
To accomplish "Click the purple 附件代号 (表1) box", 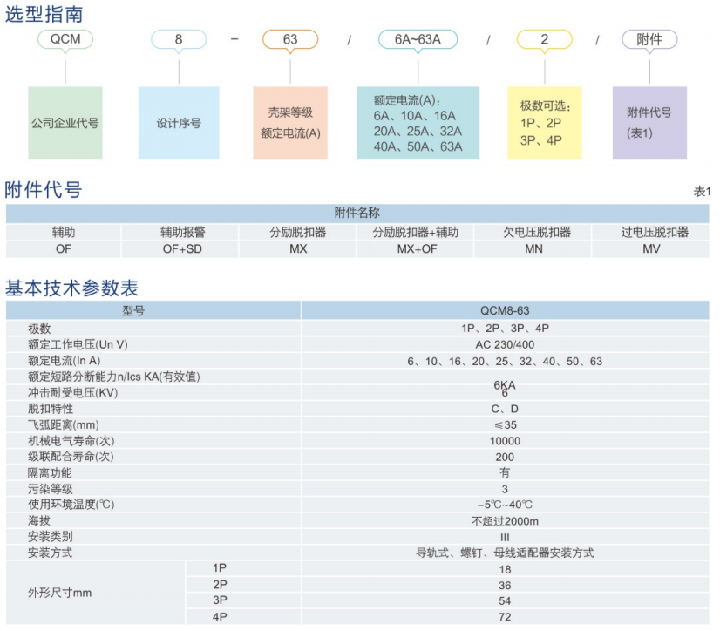I will [649, 123].
